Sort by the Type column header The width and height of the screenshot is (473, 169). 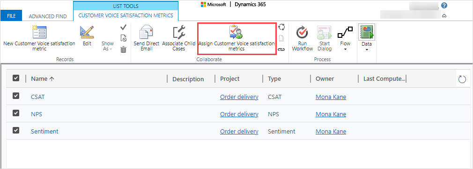(274, 79)
